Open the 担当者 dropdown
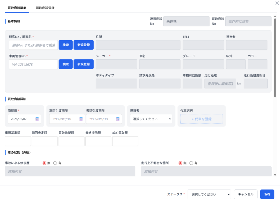 151,119
